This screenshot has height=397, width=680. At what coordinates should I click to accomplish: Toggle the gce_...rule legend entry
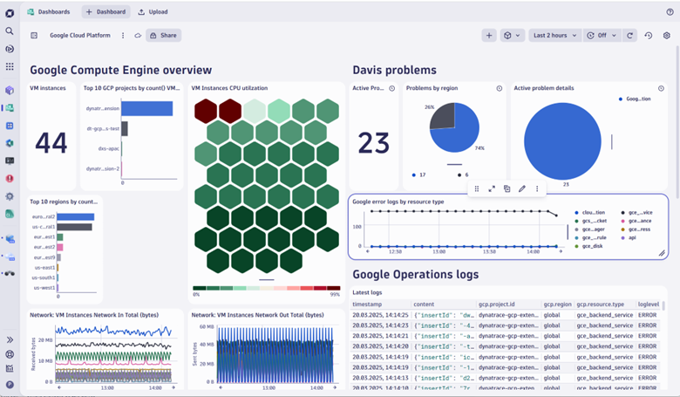[591, 238]
